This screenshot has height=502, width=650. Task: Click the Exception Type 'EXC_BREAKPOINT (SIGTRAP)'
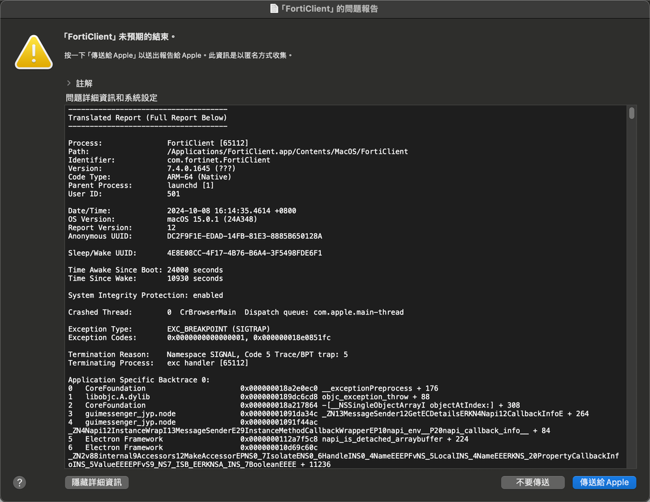pos(219,329)
